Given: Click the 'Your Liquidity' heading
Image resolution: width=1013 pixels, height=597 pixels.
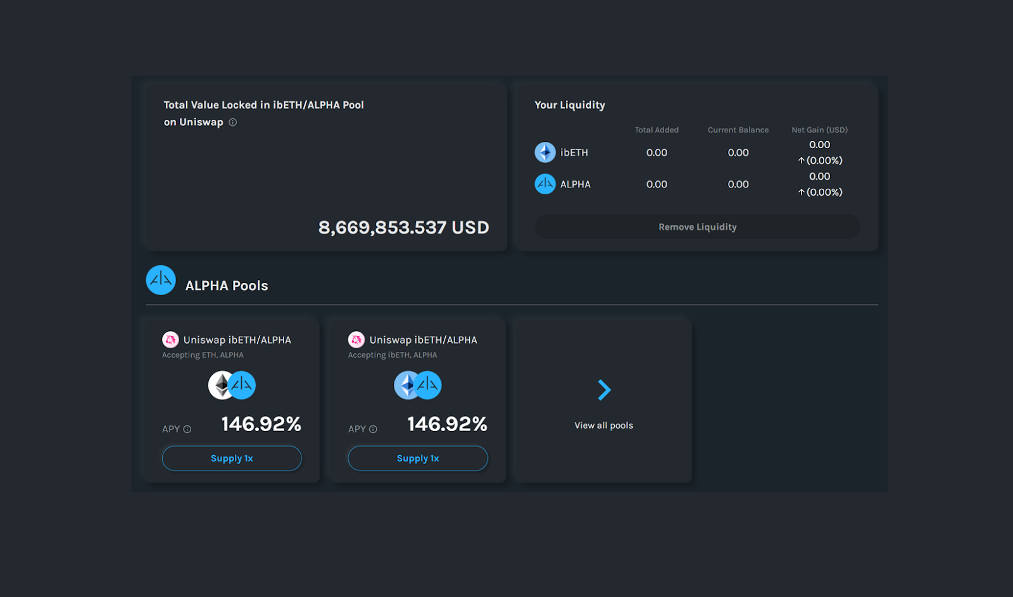Looking at the screenshot, I should coord(570,105).
